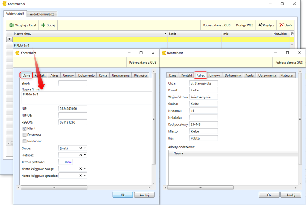Tick the Producent checkbox
The image size is (306, 205).
(x=25, y=141)
